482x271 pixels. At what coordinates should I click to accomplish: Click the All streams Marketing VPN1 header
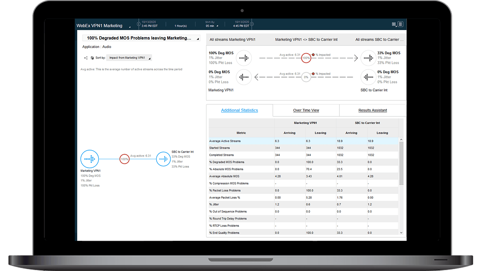tap(233, 40)
